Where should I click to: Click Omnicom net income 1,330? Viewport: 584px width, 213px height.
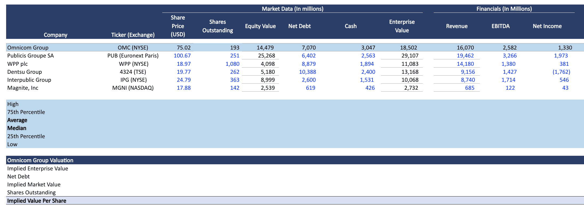point(565,48)
